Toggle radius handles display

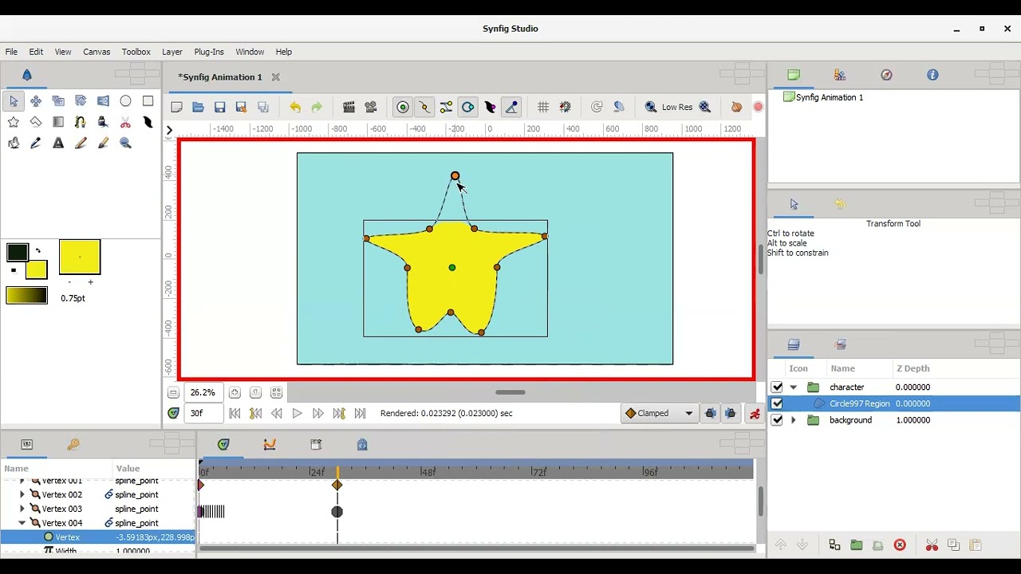[468, 107]
